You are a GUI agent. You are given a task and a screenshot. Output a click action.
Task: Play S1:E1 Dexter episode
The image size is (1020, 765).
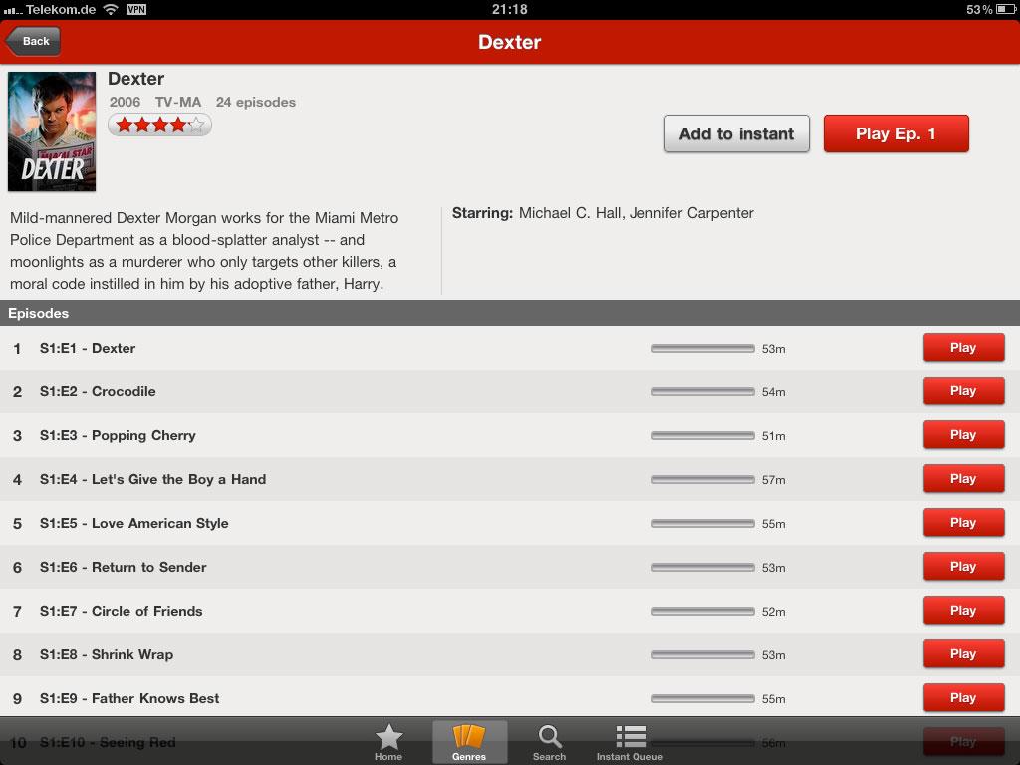963,348
